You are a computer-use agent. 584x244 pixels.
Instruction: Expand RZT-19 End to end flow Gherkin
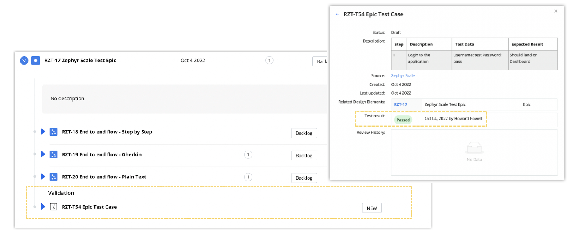coord(43,154)
